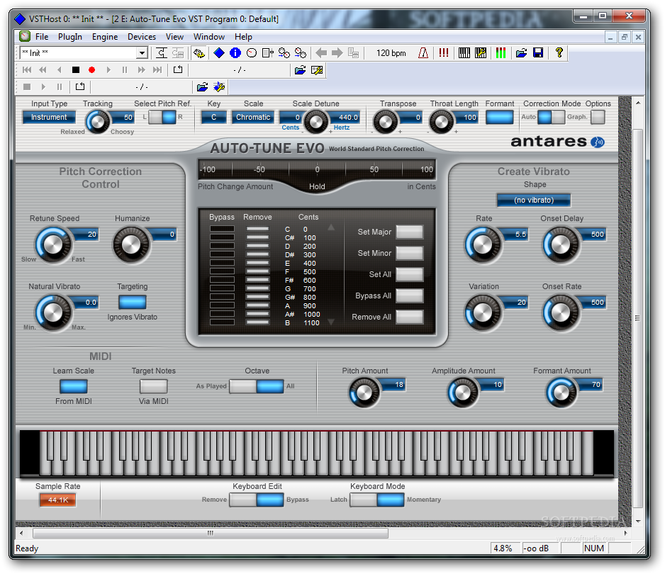Click the Formant Amount knob
The width and height of the screenshot is (665, 574).
(561, 393)
